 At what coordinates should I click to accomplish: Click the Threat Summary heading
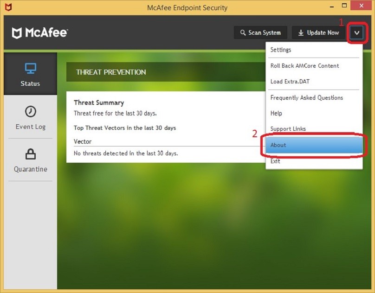coord(99,103)
